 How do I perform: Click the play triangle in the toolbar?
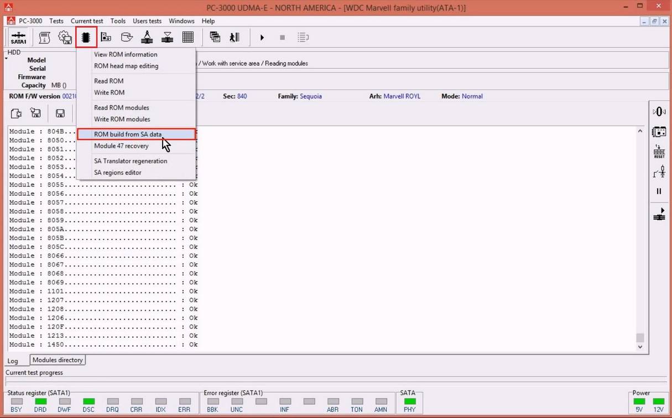tap(262, 38)
